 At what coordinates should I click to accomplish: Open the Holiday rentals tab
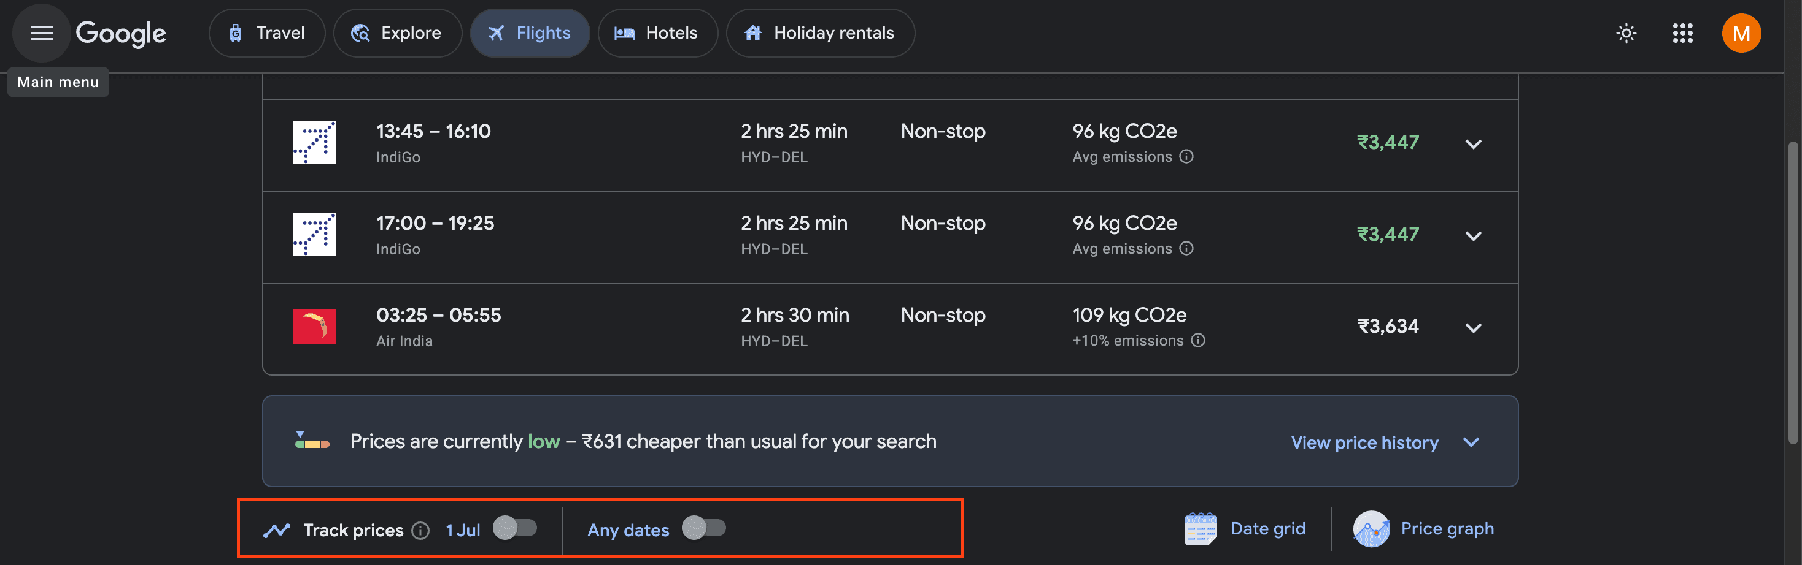820,33
